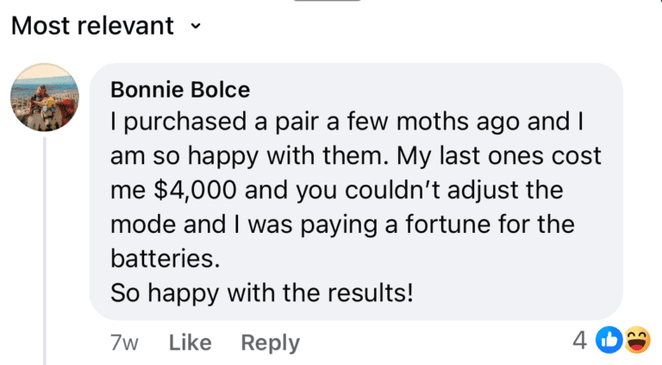Viewport: 662px width, 365px height.
Task: Click the laughing Haha emoji reaction icon
Action: tap(638, 340)
